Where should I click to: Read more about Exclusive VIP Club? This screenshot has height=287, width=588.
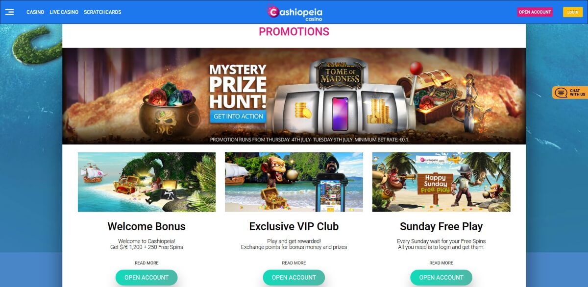[x=294, y=263]
